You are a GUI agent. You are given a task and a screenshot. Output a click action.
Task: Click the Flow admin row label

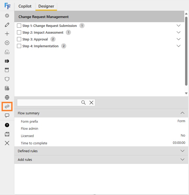pyautogui.click(x=29, y=128)
